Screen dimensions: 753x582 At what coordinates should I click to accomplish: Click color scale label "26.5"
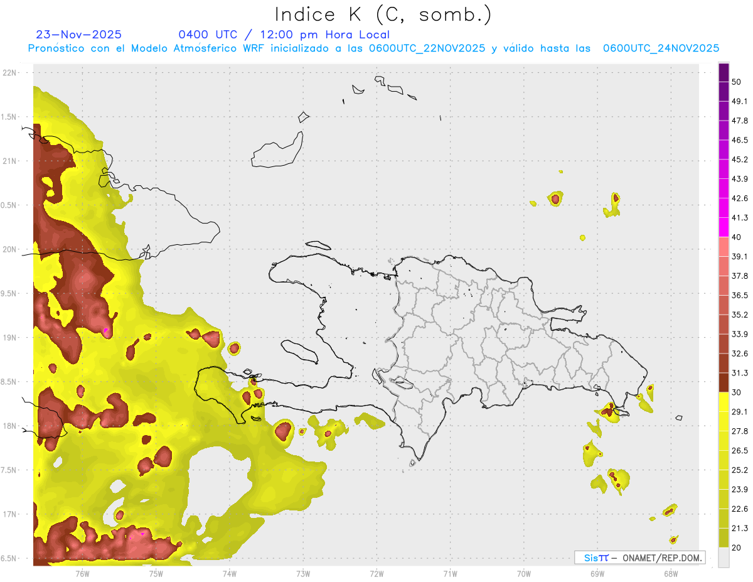(740, 451)
